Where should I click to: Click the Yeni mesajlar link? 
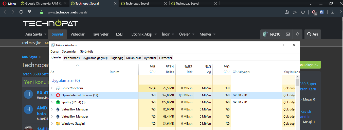[x=31, y=43]
